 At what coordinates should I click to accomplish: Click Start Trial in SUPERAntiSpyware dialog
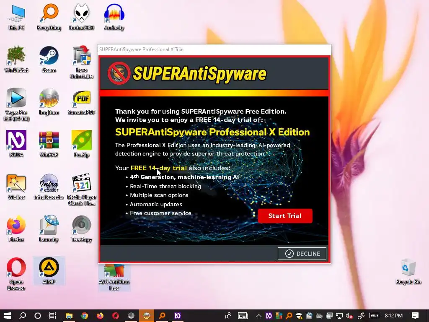tap(285, 216)
